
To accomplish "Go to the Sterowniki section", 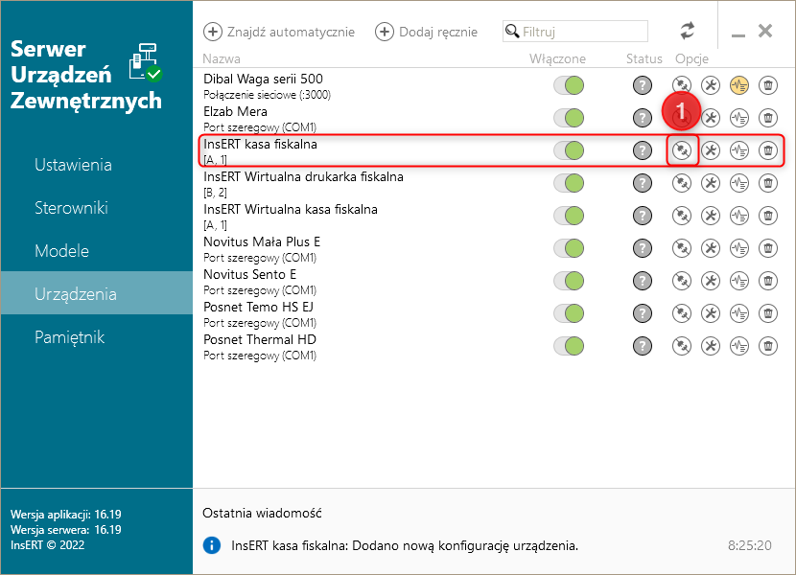I will [97, 208].
